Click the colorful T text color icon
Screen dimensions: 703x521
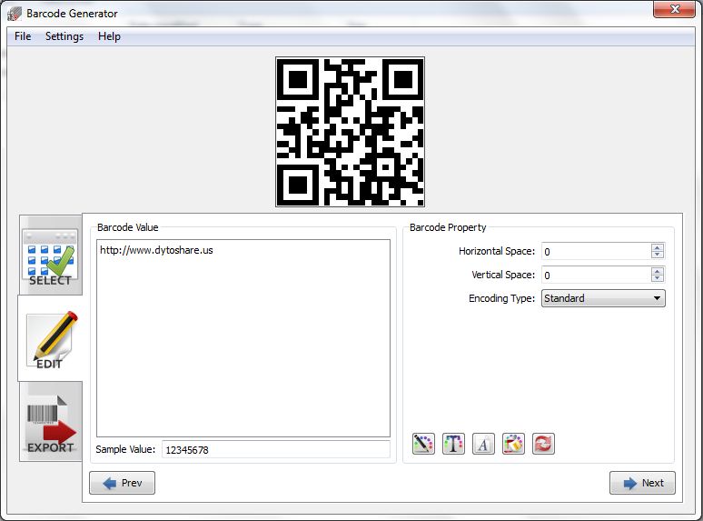coord(453,444)
